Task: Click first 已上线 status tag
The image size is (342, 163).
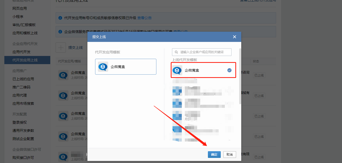Action: (259, 75)
